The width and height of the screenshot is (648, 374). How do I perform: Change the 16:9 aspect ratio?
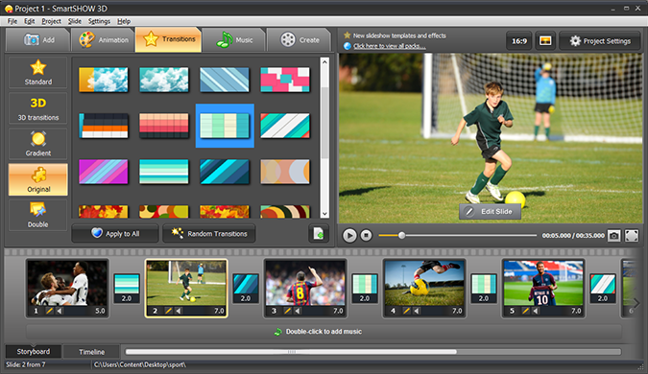coord(519,41)
